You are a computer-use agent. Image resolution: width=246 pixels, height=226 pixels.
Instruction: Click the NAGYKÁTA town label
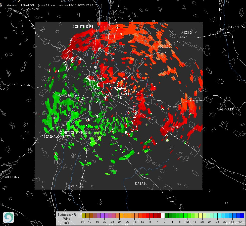click(x=225, y=109)
